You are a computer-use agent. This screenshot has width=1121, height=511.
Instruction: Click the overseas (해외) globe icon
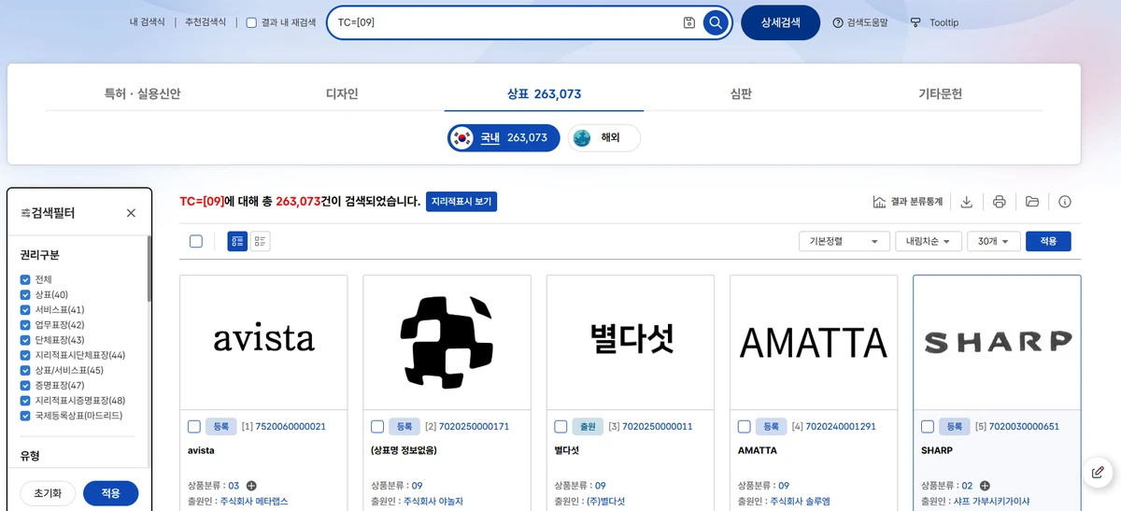(x=582, y=137)
